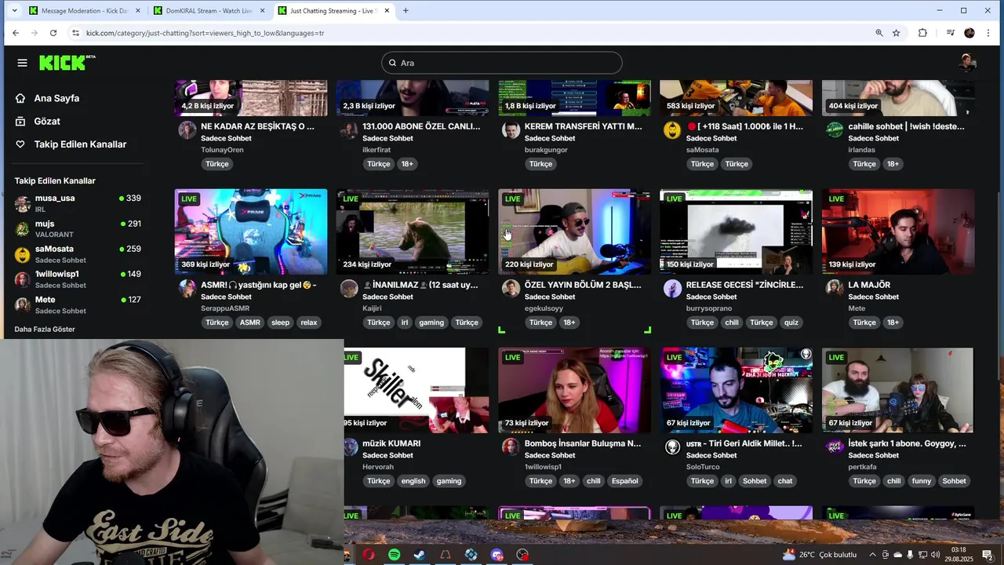
Task: Go back in browser history
Action: [15, 33]
